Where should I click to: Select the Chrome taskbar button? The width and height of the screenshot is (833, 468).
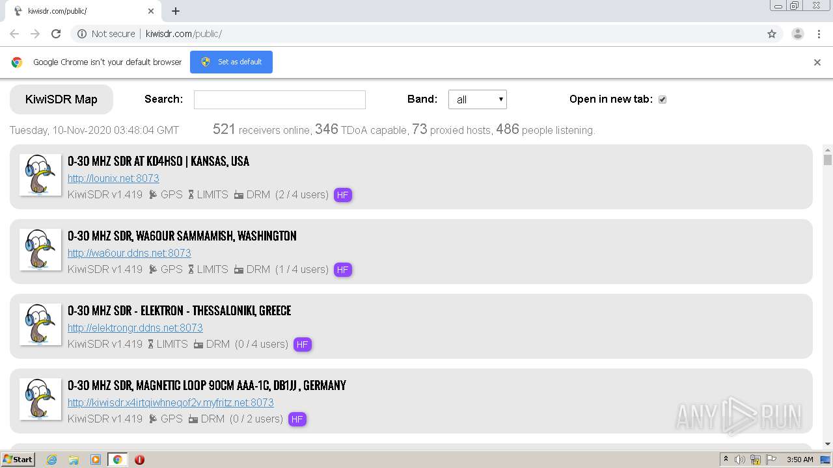point(117,460)
